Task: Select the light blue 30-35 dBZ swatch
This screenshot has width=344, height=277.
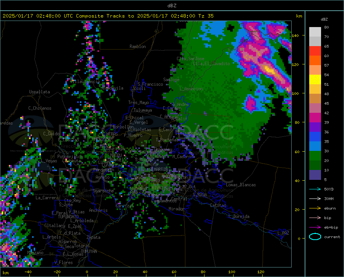Action: point(315,146)
